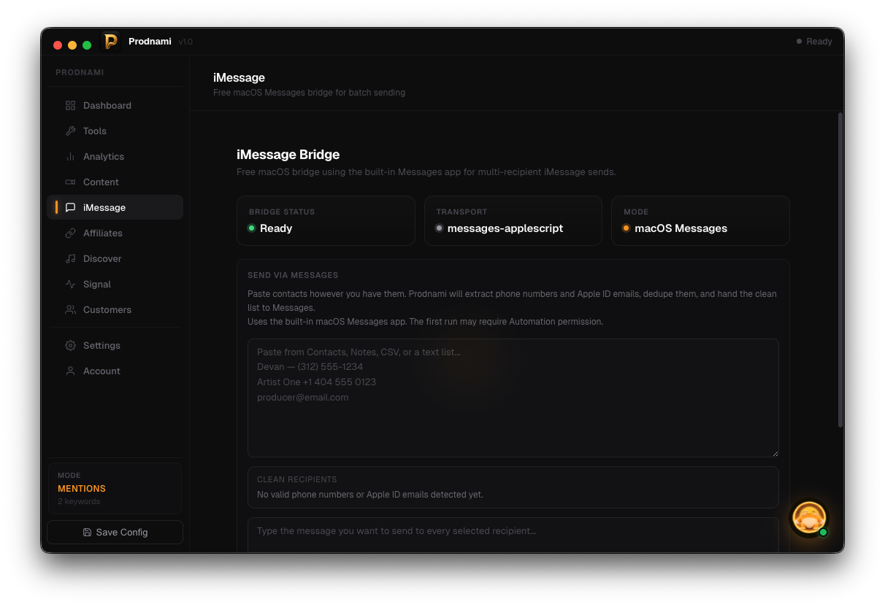Click the "v1.0" version label
This screenshot has width=885, height=607.
[x=185, y=42]
